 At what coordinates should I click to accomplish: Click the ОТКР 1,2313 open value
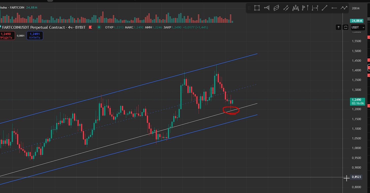coord(114,27)
